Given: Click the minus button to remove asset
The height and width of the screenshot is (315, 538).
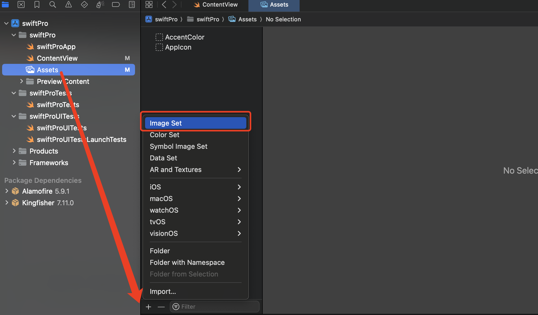Looking at the screenshot, I should (x=161, y=307).
